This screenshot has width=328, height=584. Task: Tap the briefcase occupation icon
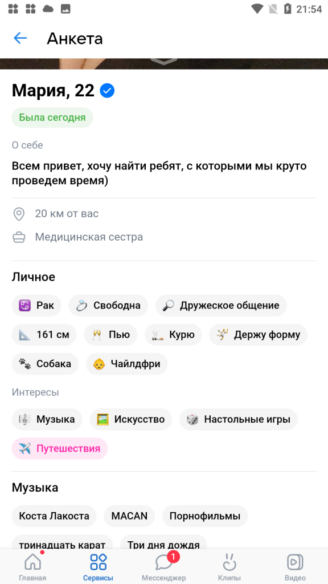[19, 237]
